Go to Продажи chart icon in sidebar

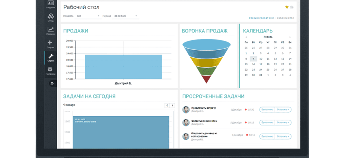pyautogui.click(x=50, y=31)
